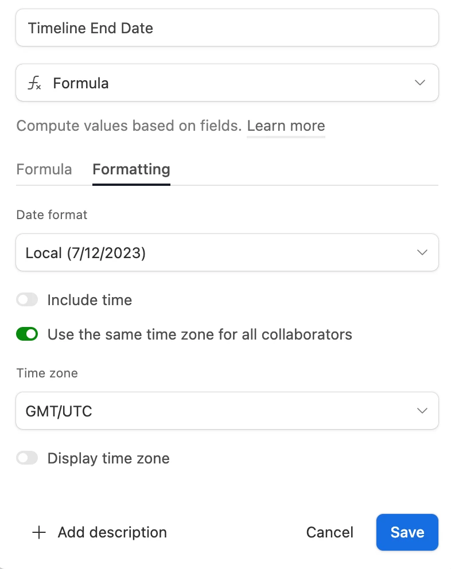Select the Formatting tab

point(131,169)
